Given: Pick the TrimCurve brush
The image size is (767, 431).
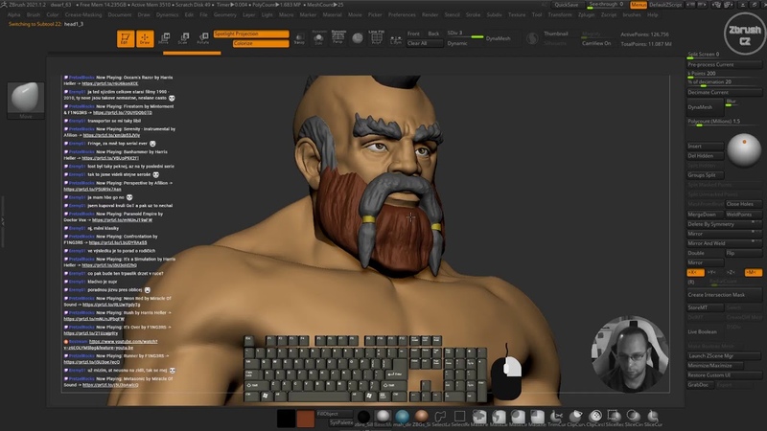Looking at the screenshot, I should 557,417.
